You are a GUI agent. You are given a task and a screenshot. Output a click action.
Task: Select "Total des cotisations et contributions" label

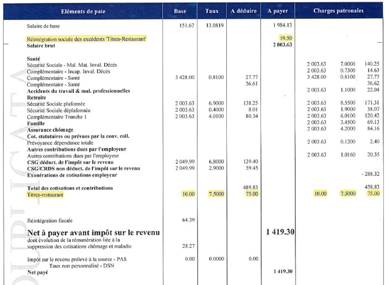click(70, 188)
